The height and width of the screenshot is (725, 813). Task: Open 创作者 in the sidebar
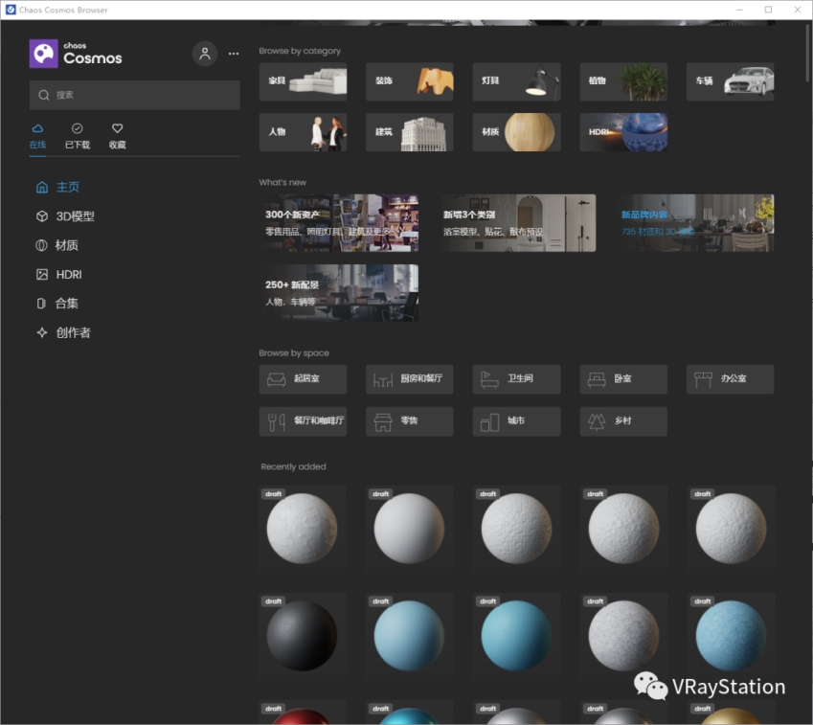point(63,332)
